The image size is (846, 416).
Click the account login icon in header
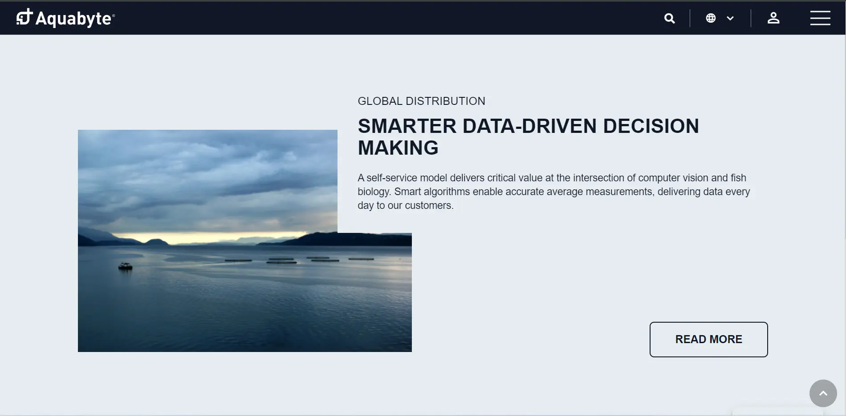773,18
